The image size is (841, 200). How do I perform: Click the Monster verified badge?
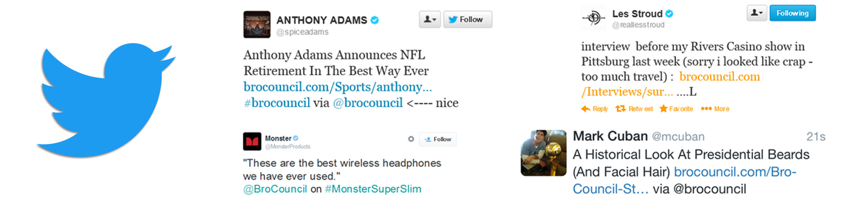(x=296, y=138)
